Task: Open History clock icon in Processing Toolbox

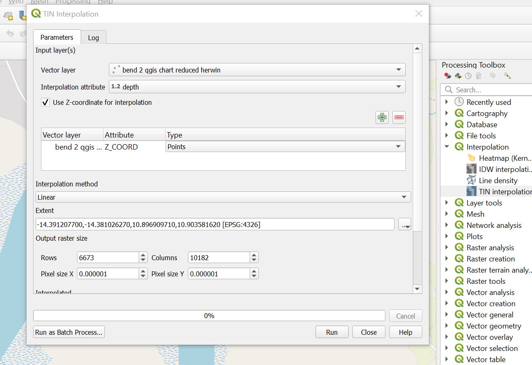Action: point(468,76)
